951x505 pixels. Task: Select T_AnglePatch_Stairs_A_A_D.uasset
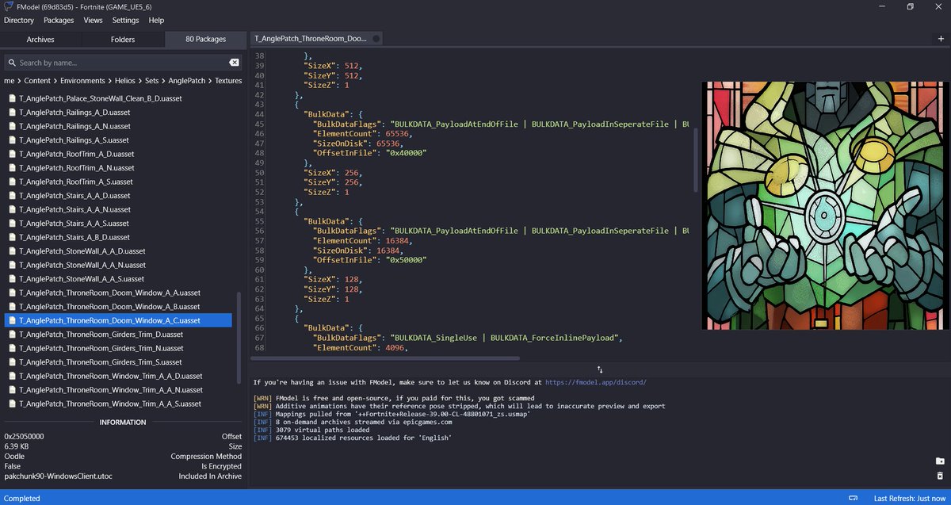point(119,196)
